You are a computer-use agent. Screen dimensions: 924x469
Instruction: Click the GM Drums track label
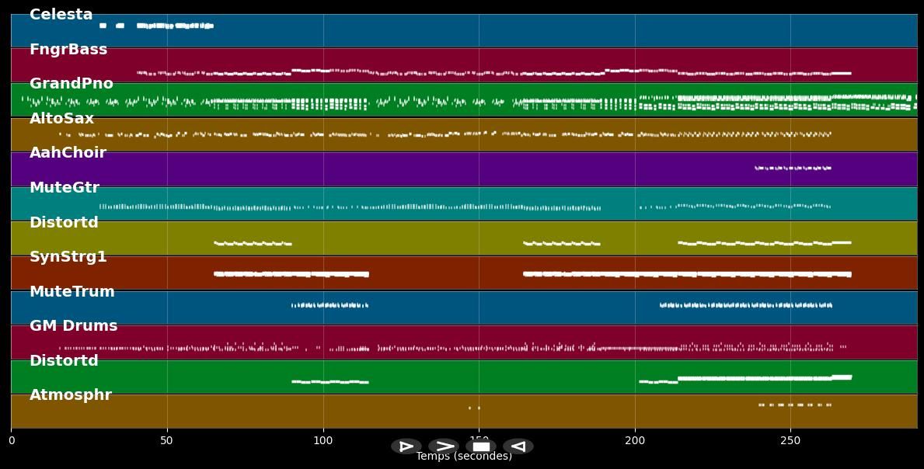pyautogui.click(x=74, y=326)
